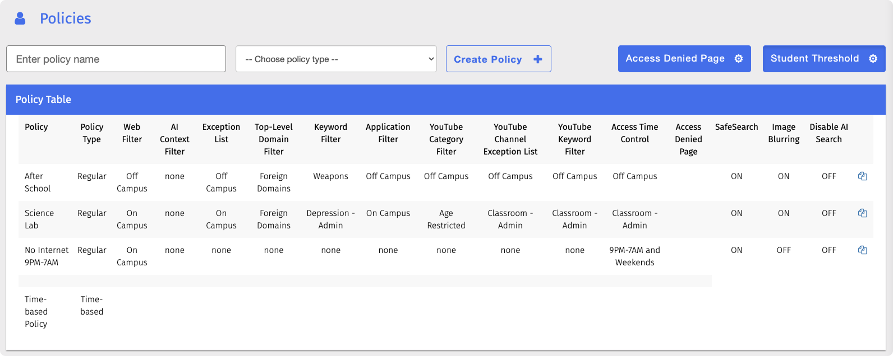Screen dimensions: 893x356
Task: Click the Time-based policy type cell
Action: click(92, 306)
